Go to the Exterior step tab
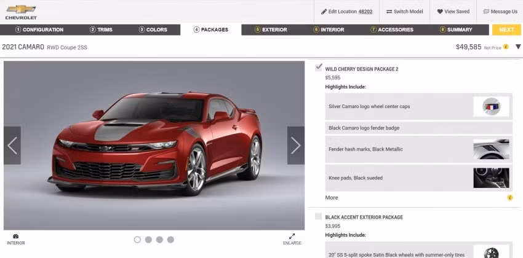This screenshot has width=523, height=258. click(271, 29)
